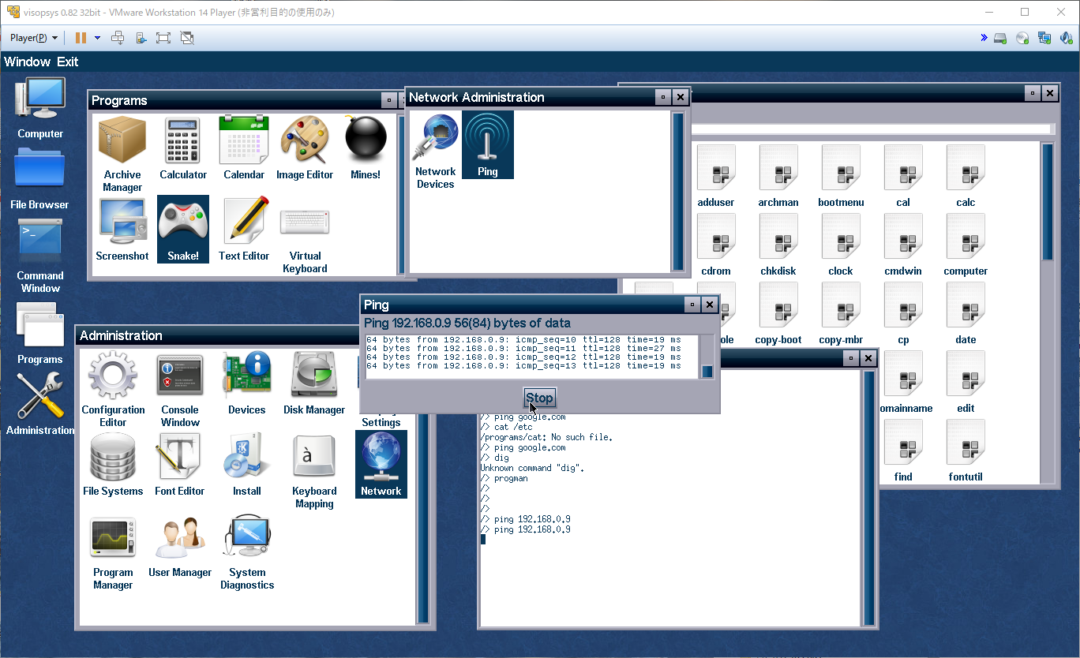Viewport: 1080px width, 658px height.
Task: Select the find file icon
Action: [903, 451]
